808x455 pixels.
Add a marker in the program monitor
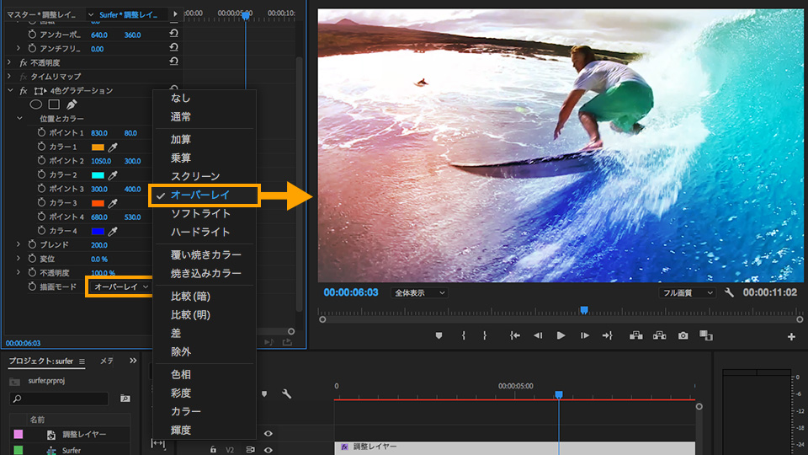439,336
